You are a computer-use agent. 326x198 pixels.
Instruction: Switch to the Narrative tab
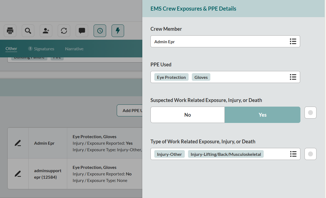pos(74,49)
